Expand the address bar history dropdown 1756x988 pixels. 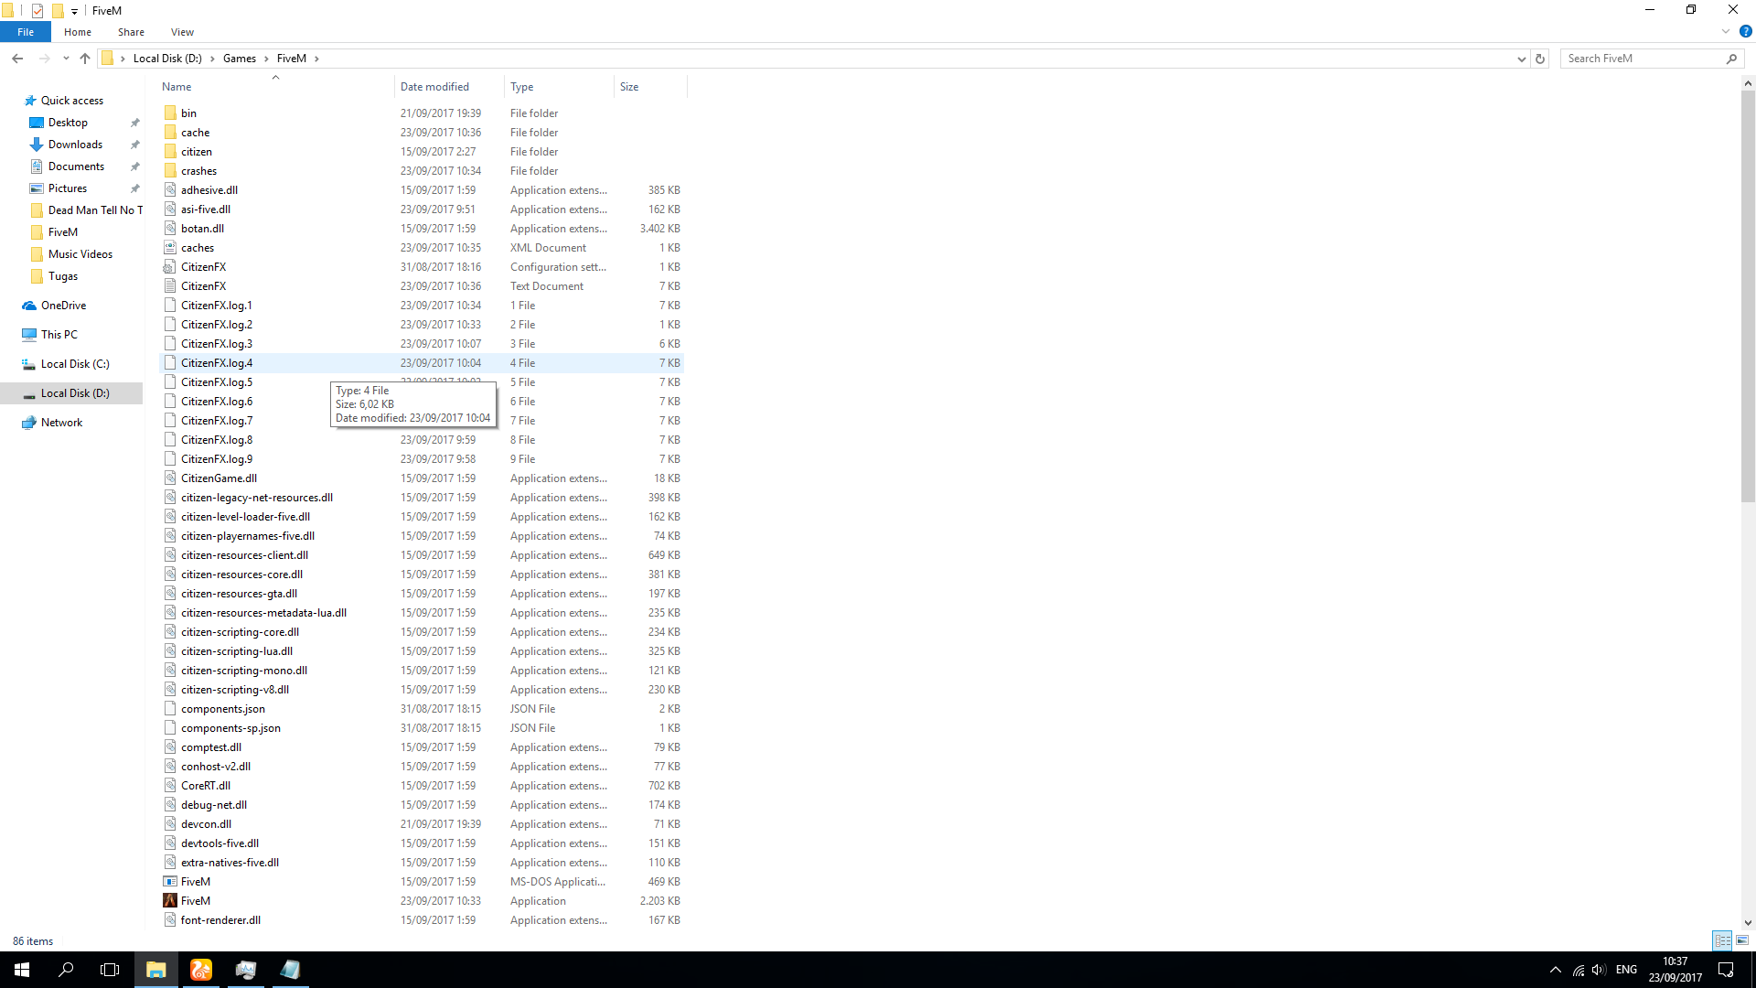click(1521, 59)
